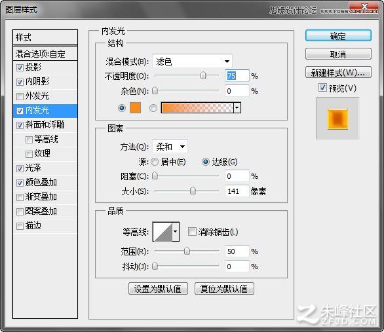
Task: Click the 复位为默认值 reset button
Action: point(224,289)
